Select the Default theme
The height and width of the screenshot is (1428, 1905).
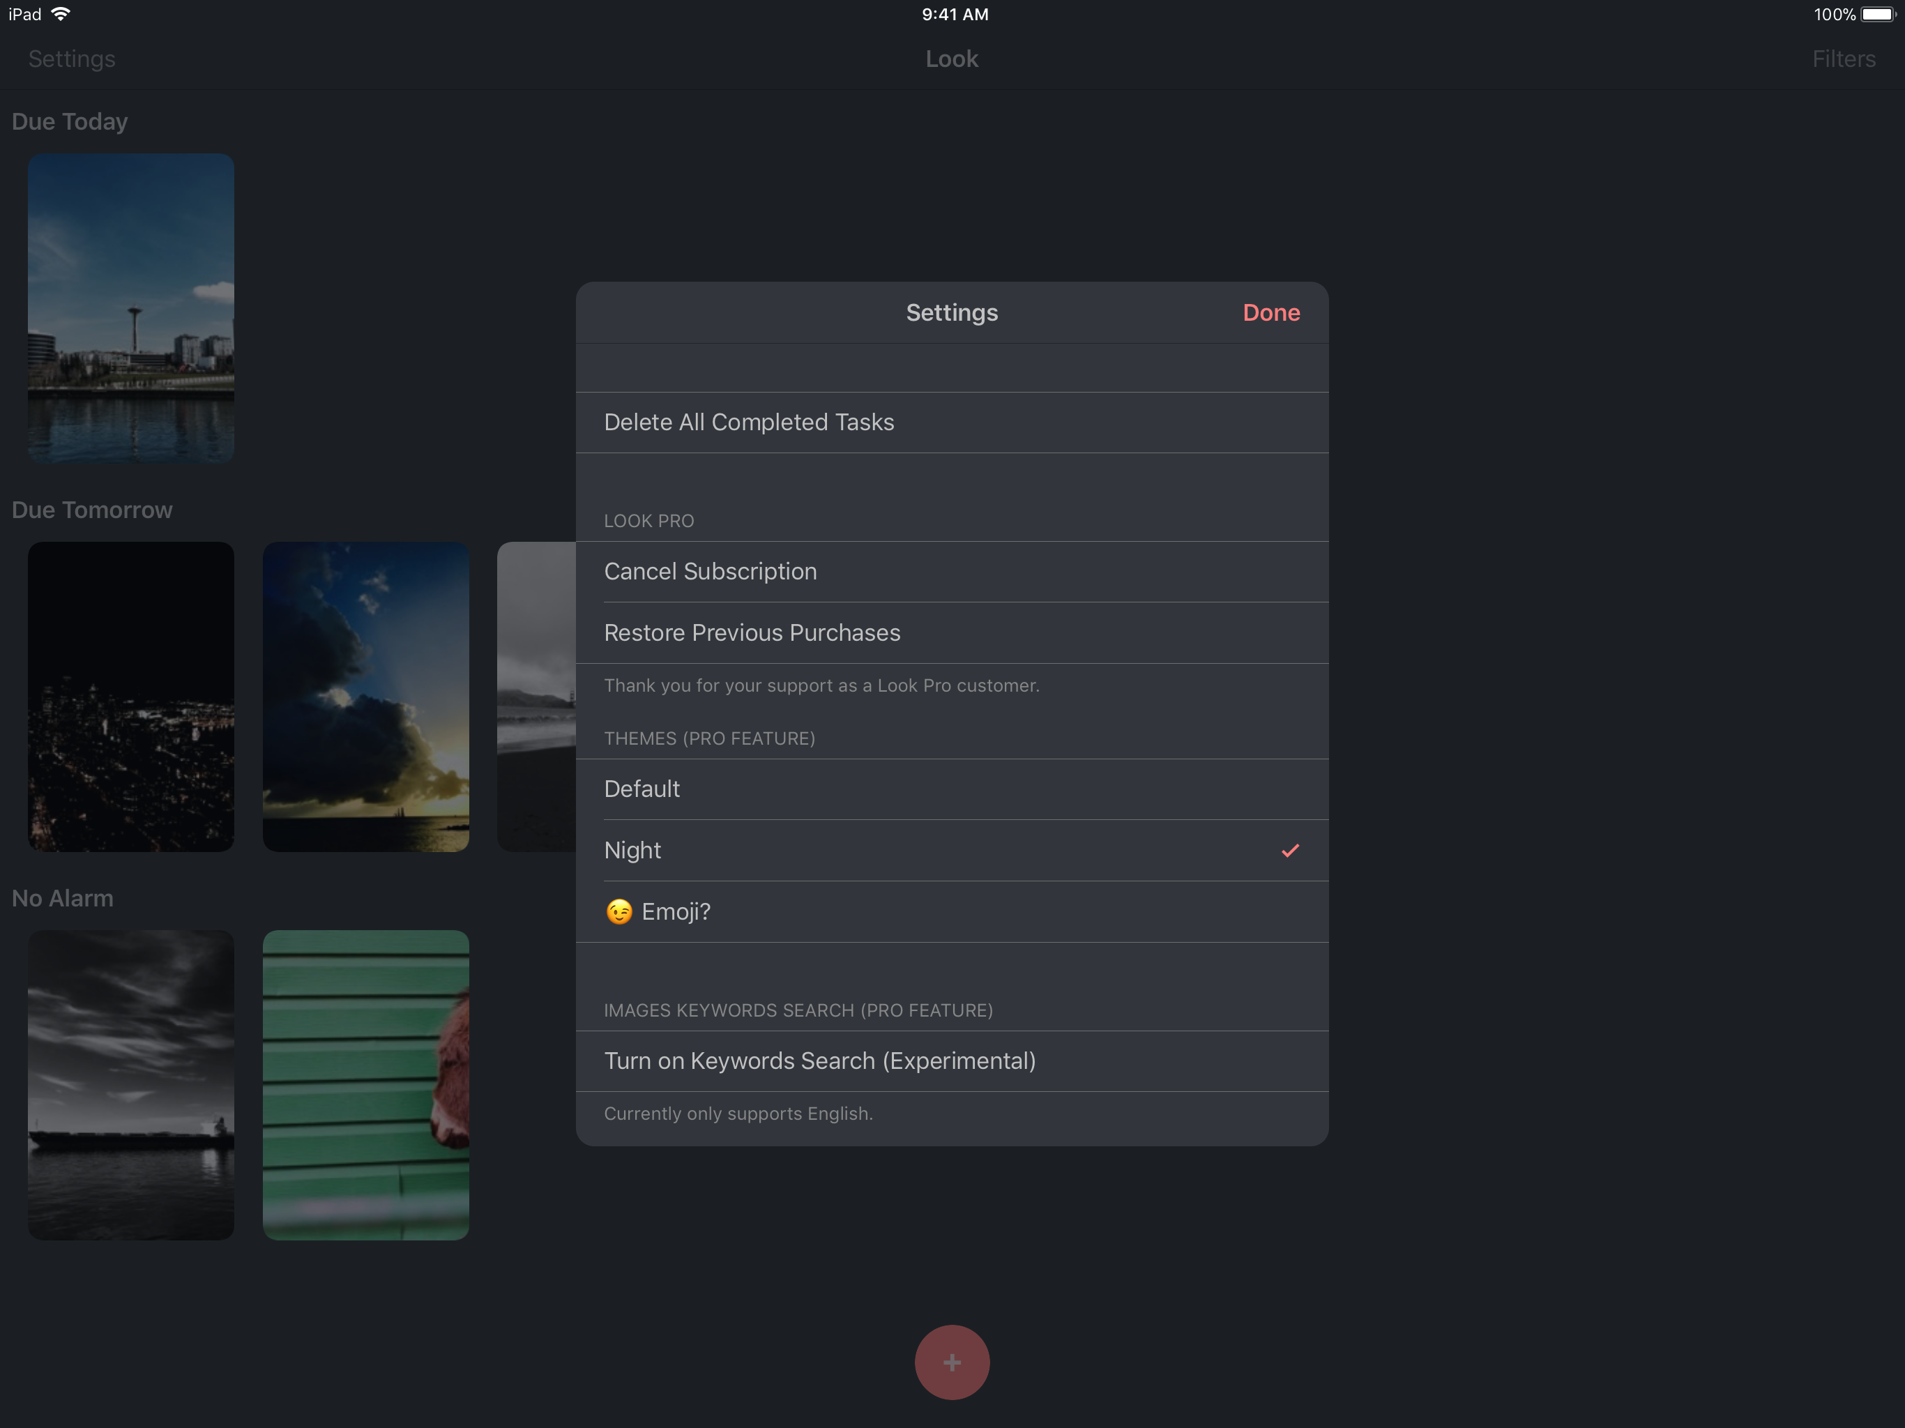point(952,789)
